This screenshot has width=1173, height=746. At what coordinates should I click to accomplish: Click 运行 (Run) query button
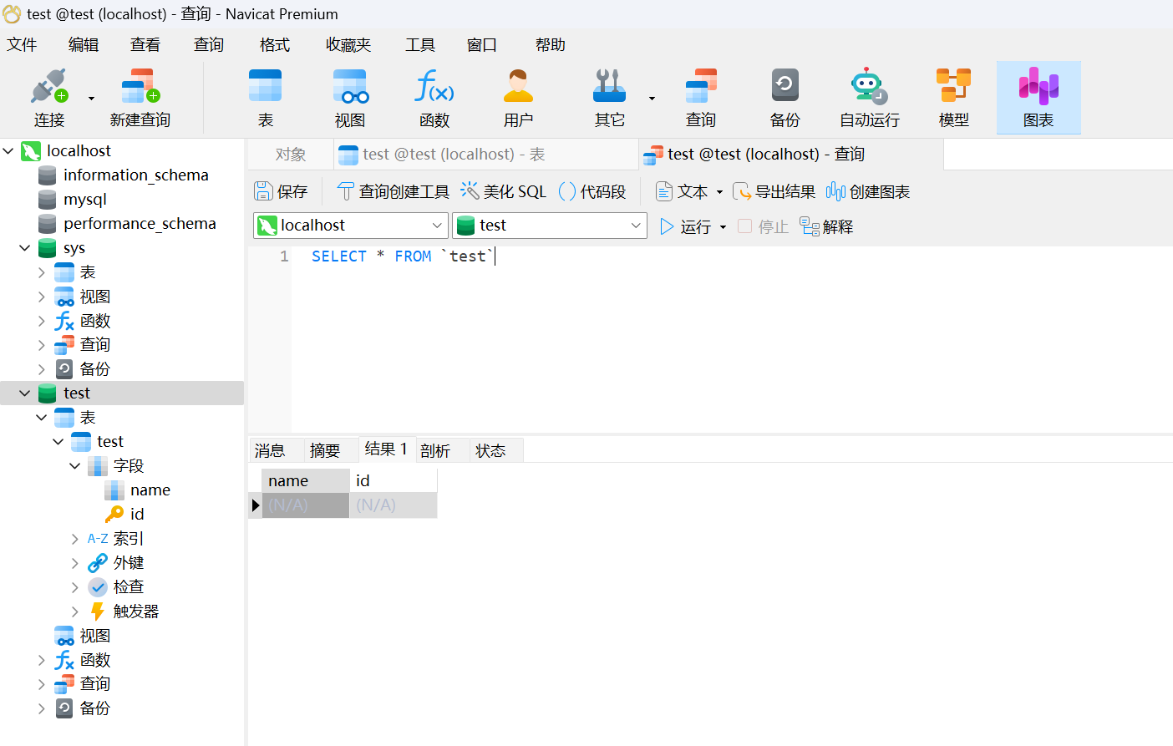coord(685,226)
